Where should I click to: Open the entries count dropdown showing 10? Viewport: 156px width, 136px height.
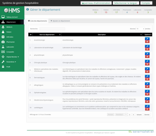pyautogui.click(x=140, y=29)
